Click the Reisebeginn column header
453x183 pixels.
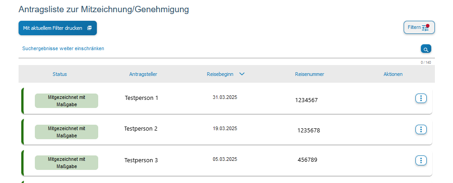(220, 74)
